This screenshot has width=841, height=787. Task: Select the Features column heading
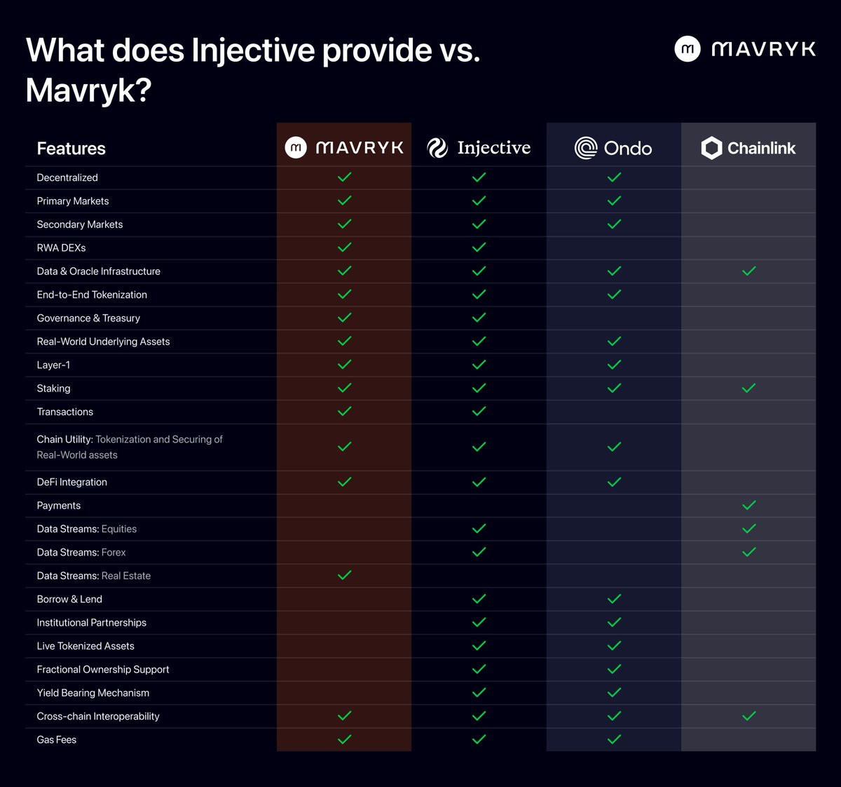pos(71,149)
